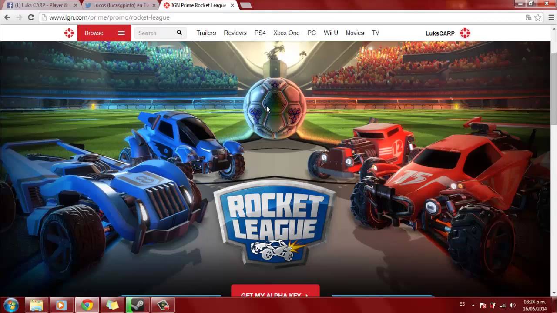Open the screen recorder taskbar icon

pyautogui.click(x=163, y=305)
